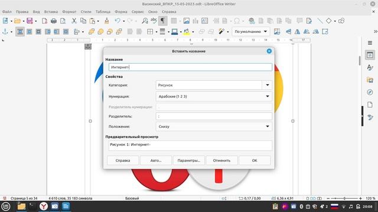Viewport: 378px width, 212px height.
Task: Insert a hyperlink using the globe icon
Action: (252, 21)
